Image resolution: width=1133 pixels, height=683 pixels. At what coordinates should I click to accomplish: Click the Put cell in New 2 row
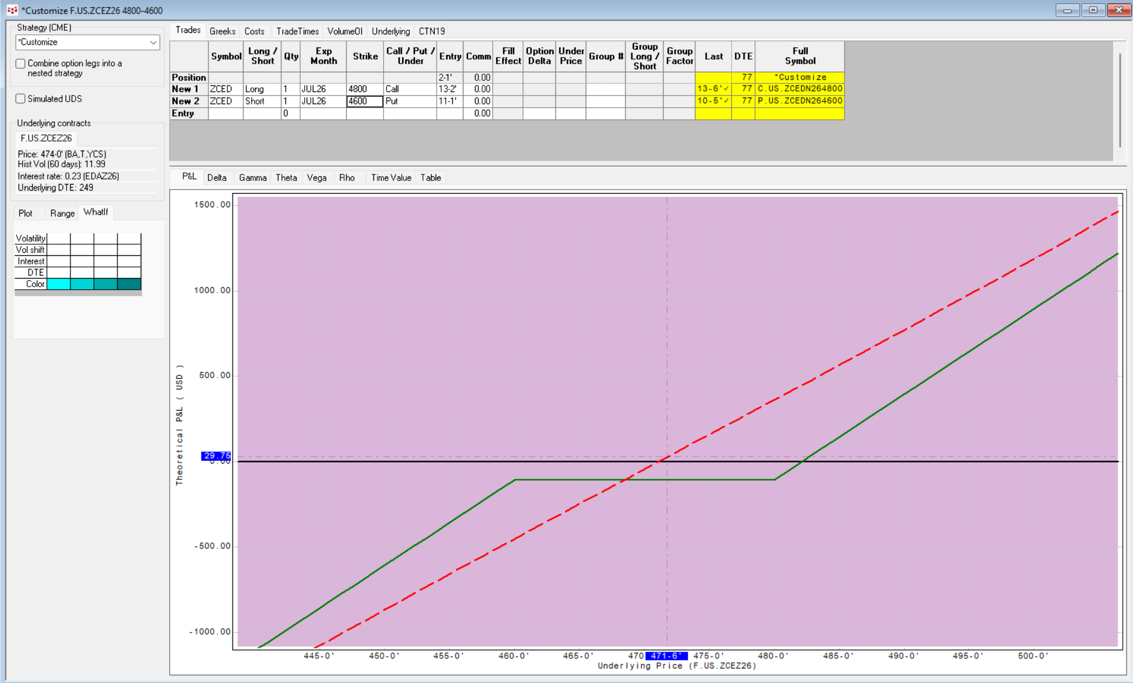click(409, 101)
